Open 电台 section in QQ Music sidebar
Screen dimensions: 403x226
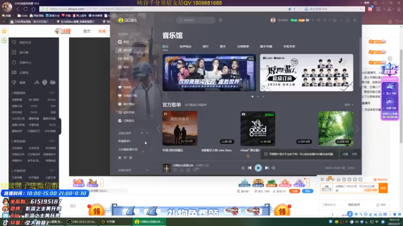tap(123, 67)
